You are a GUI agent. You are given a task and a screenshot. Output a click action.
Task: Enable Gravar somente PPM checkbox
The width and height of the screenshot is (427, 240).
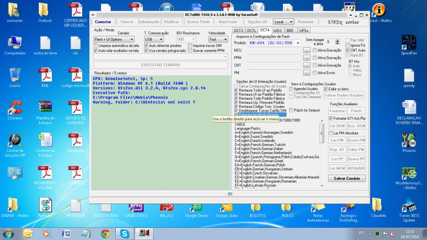coord(190,50)
